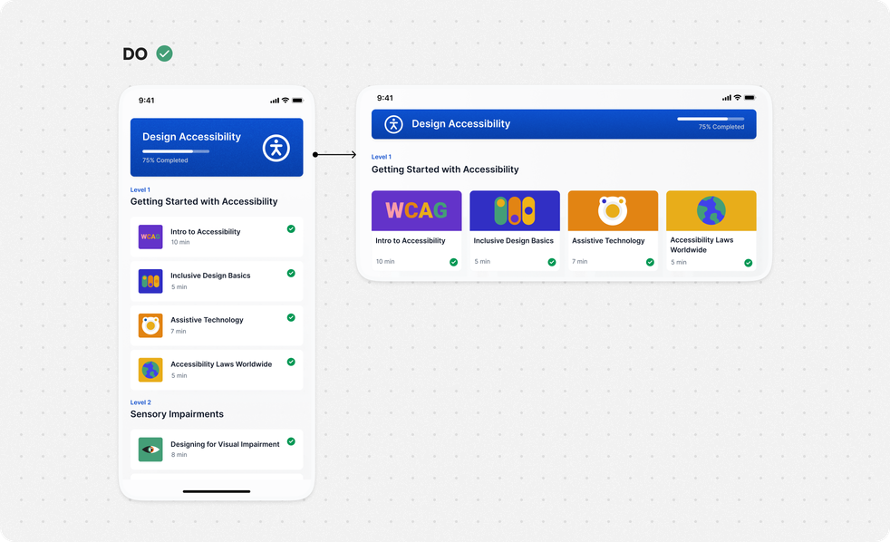Click the green checkmark beside DO heading
The image size is (890, 542).
pyautogui.click(x=164, y=53)
